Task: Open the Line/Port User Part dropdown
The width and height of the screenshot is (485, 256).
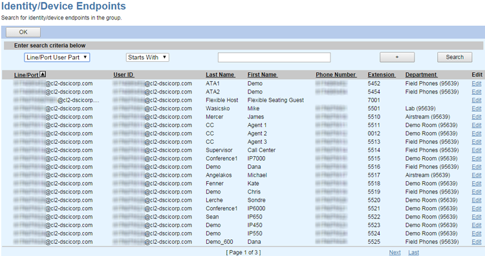Action: pos(57,57)
